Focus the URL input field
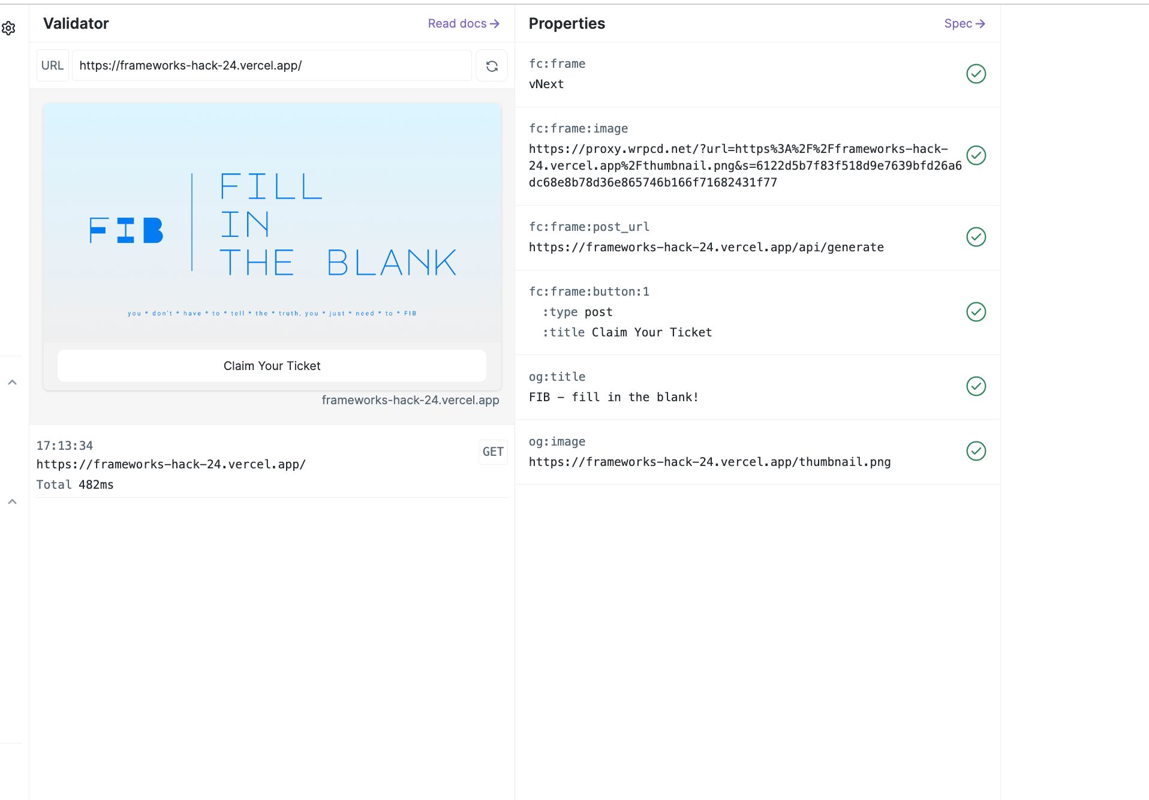 click(x=272, y=65)
